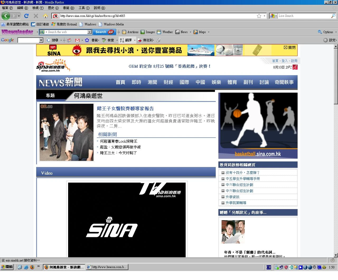
Task: Expand the News shortcut dropdown arrow
Action: [x=190, y=32]
